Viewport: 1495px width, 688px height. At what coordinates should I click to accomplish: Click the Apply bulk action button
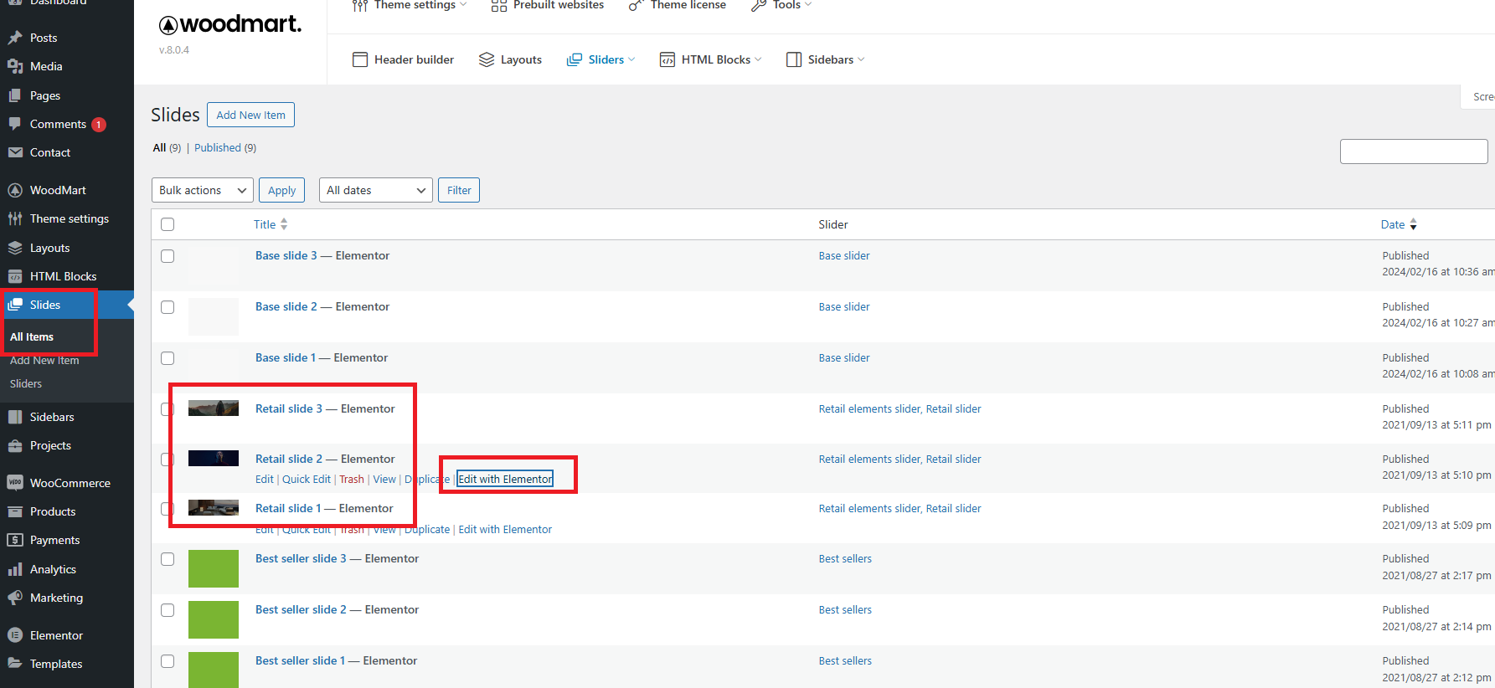click(281, 190)
